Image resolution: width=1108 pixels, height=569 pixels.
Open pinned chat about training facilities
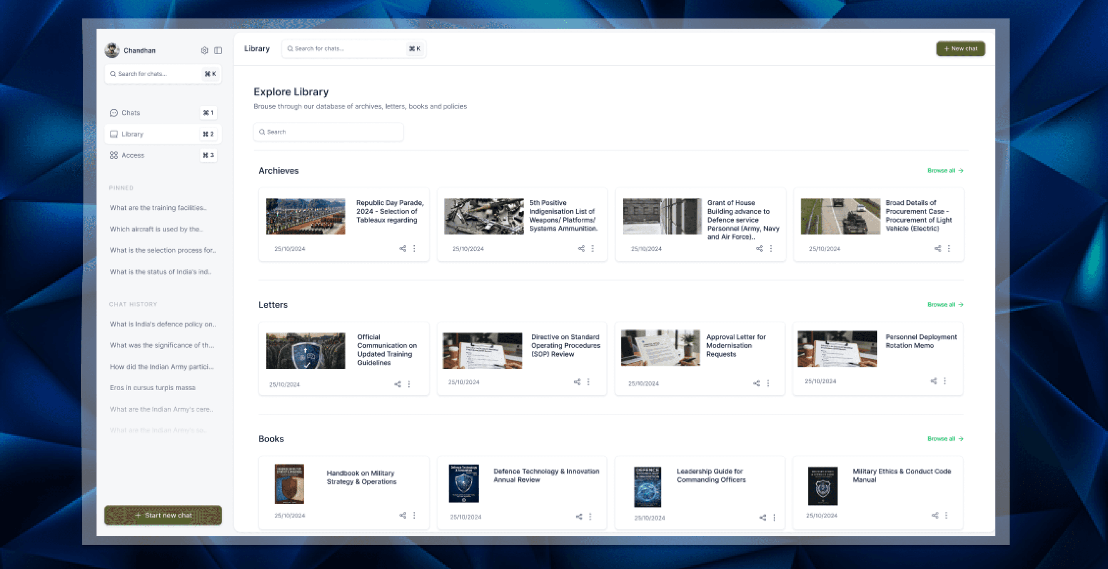tap(158, 208)
